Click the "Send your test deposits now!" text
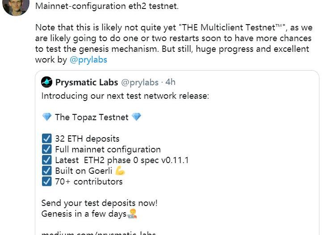Screen dimensions: 323x235 [x=99, y=203]
